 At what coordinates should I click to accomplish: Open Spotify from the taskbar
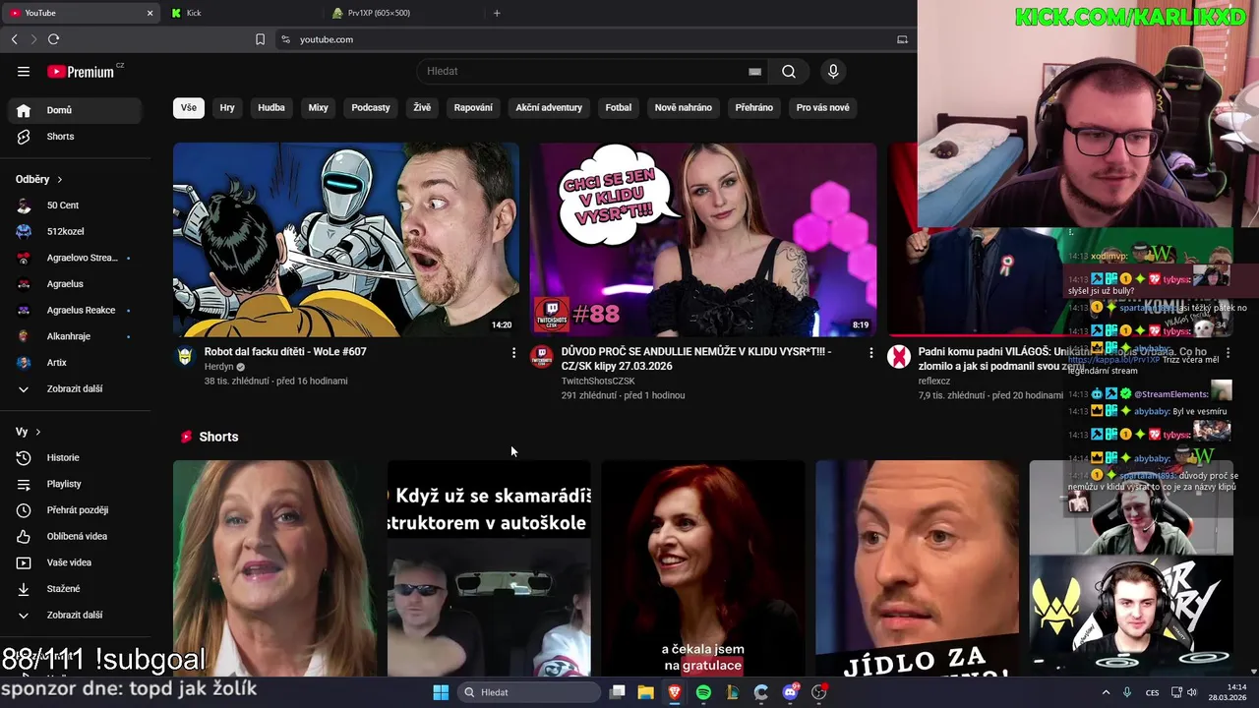(x=703, y=692)
